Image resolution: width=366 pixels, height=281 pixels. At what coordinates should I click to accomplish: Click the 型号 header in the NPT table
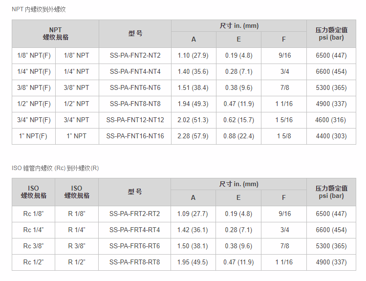[x=135, y=34]
